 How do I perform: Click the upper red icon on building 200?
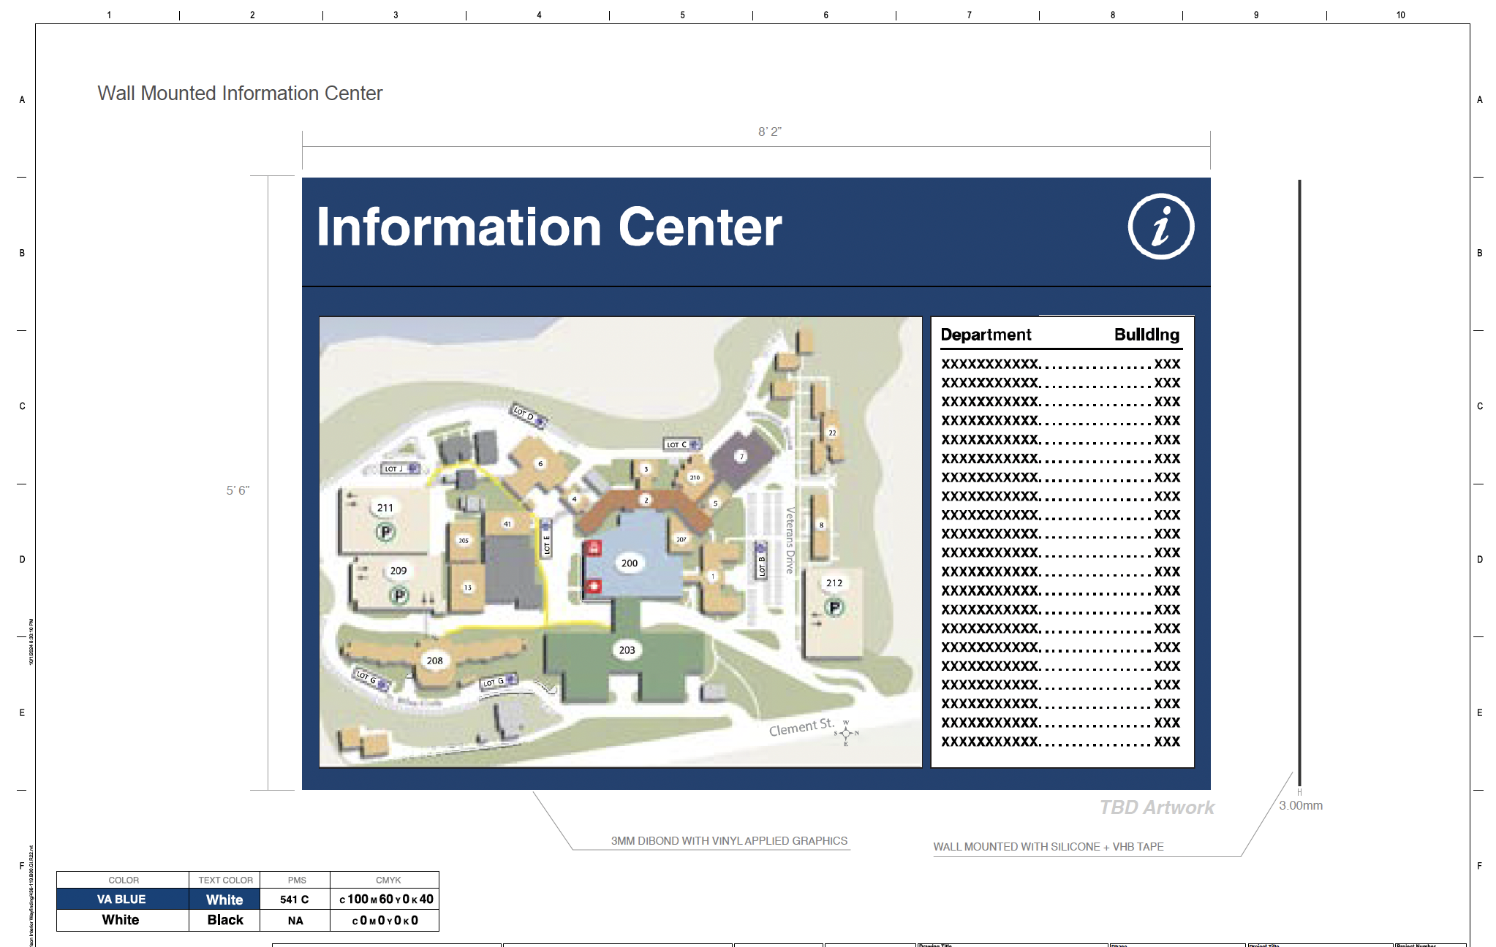click(594, 548)
